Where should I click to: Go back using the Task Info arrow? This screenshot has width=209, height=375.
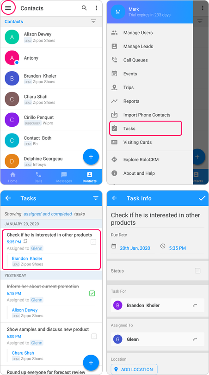pyautogui.click(x=114, y=198)
